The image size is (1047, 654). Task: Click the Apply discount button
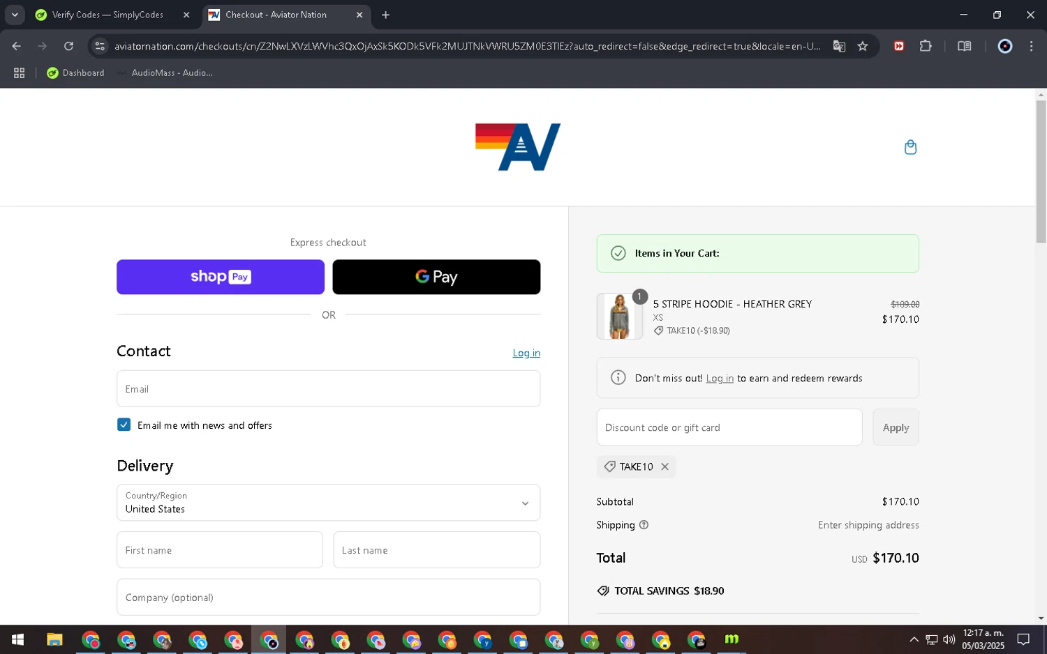point(896,427)
